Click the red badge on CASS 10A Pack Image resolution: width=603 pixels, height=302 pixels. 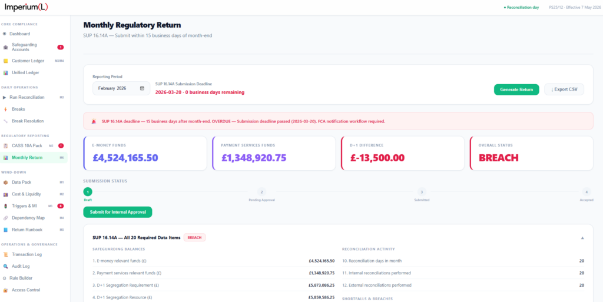click(x=61, y=145)
